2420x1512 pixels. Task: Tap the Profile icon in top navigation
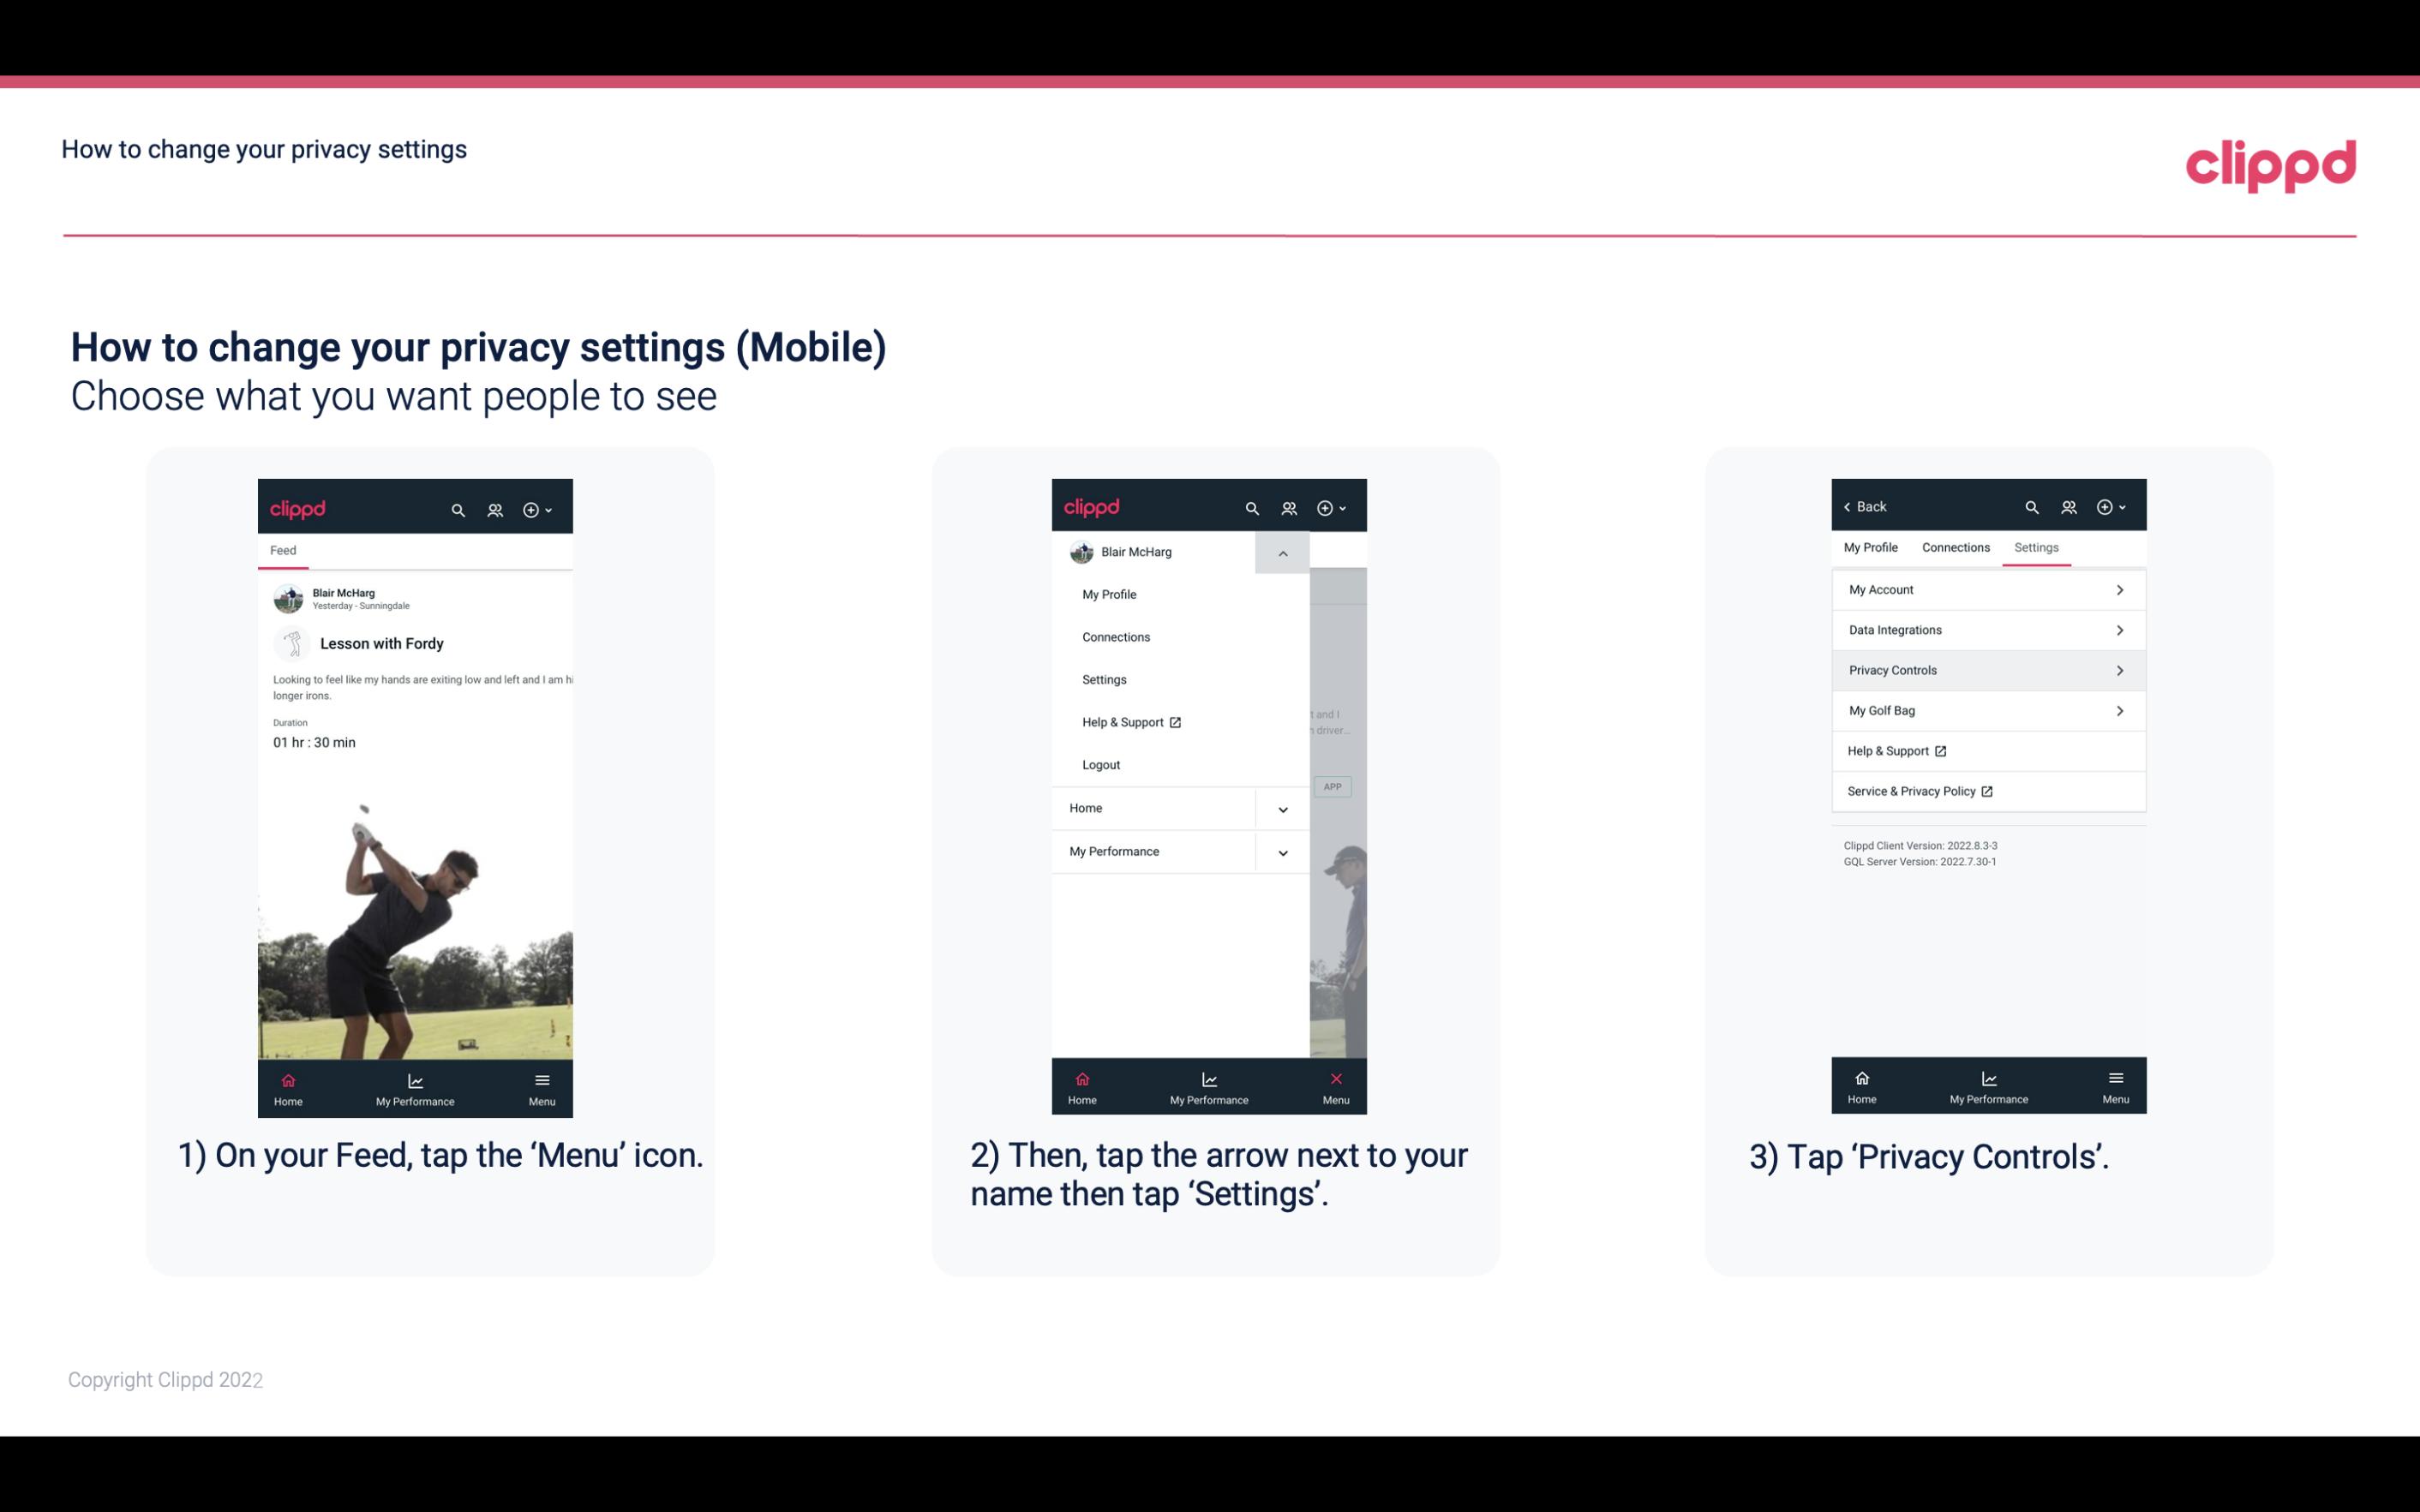point(494,507)
